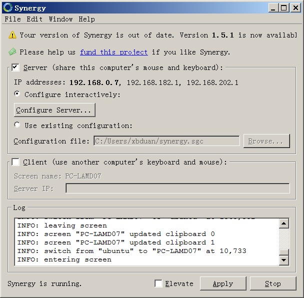Open the Help menu
This screenshot has height=298, width=304.
tap(86, 19)
